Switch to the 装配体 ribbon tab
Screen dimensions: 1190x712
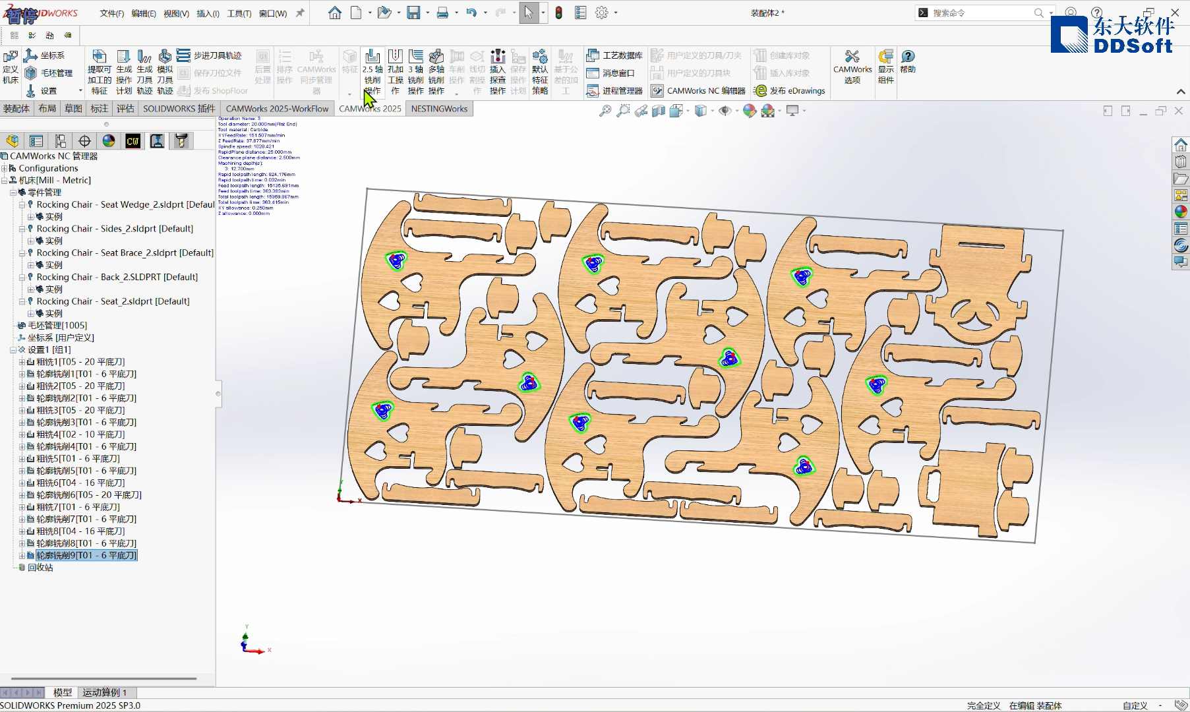[x=16, y=109]
